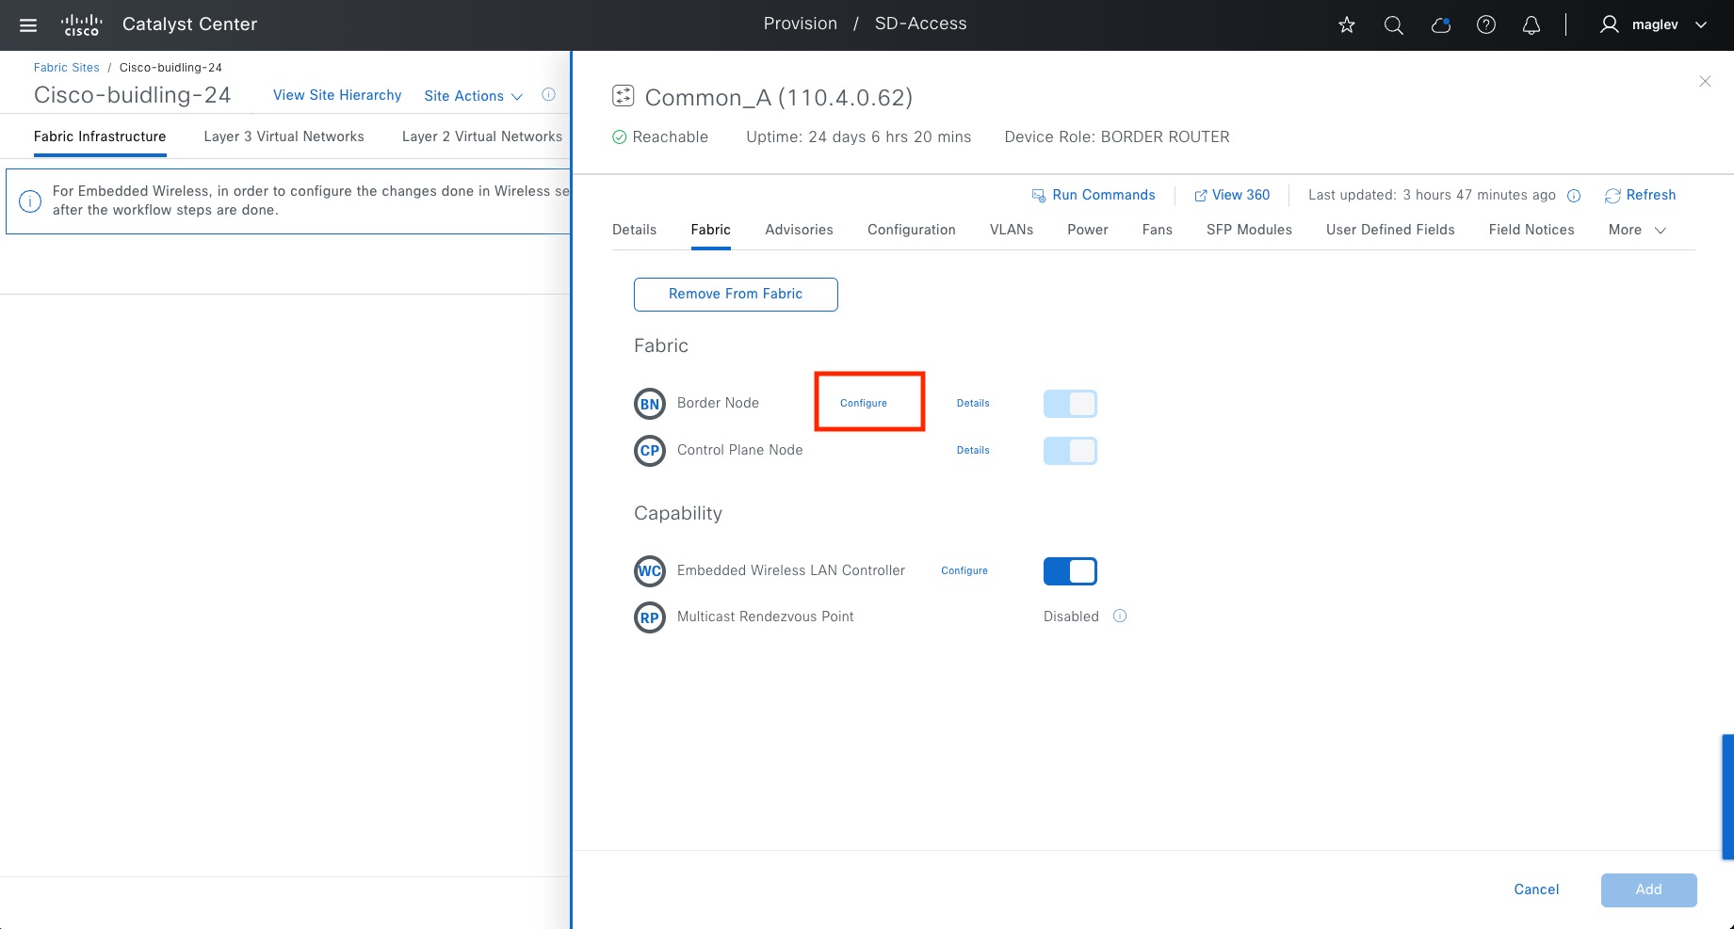Open the notifications bell
The width and height of the screenshot is (1734, 929).
(x=1531, y=25)
